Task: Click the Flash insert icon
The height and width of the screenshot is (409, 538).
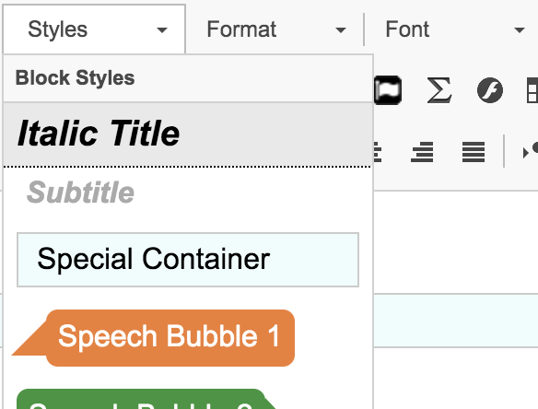Action: coord(490,90)
